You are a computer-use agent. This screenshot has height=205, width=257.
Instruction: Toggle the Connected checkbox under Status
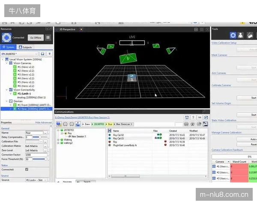27,170
